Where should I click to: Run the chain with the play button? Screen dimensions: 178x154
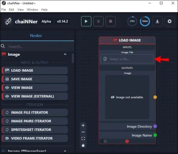[x=86, y=21]
